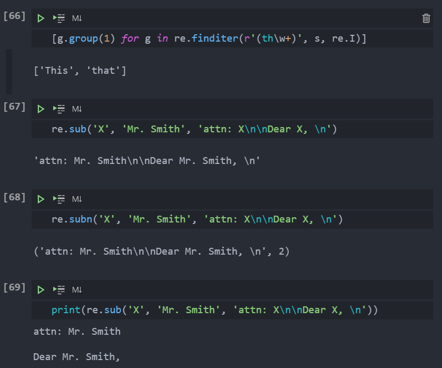Click execution count label [68]
This screenshot has width=442, height=368.
coord(14,197)
